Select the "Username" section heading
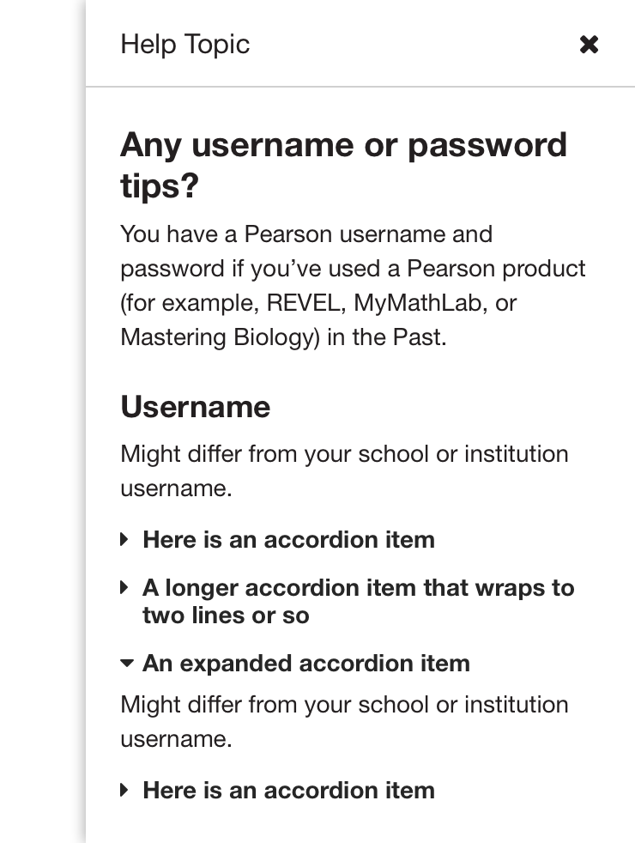Image resolution: width=635 pixels, height=843 pixels. click(x=196, y=406)
